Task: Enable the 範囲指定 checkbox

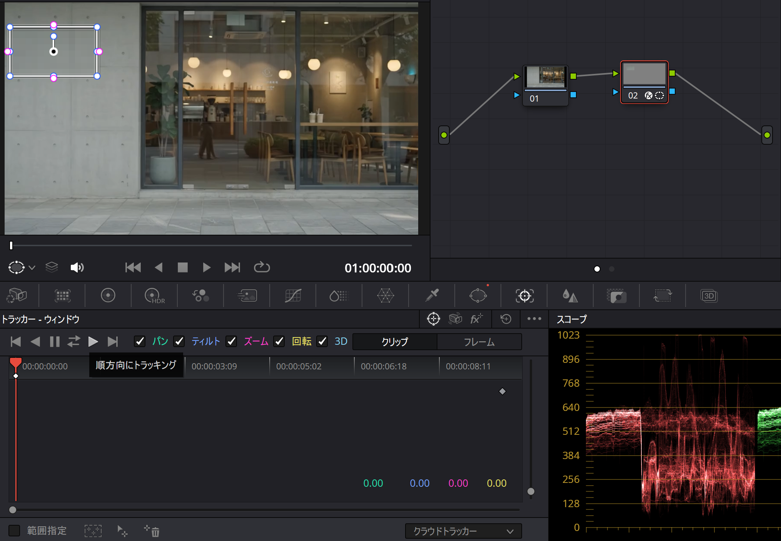Action: coord(14,531)
